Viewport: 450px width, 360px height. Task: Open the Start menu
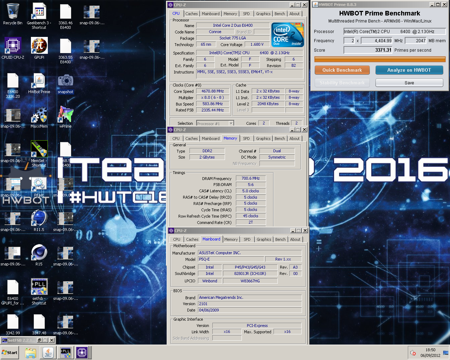point(10,353)
